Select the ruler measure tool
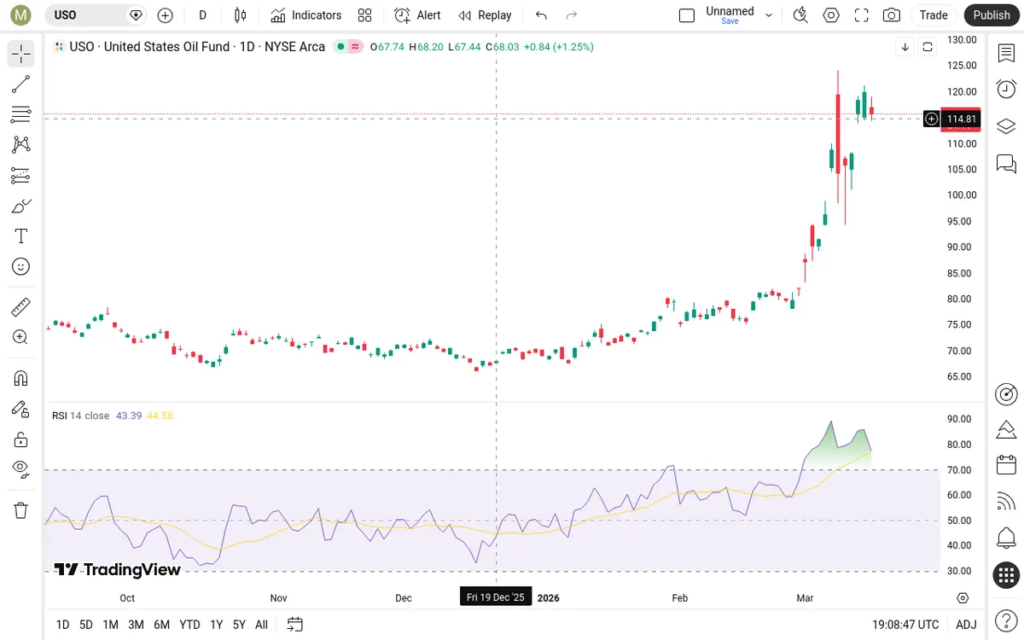Viewport: 1024px width, 640px height. pyautogui.click(x=21, y=306)
